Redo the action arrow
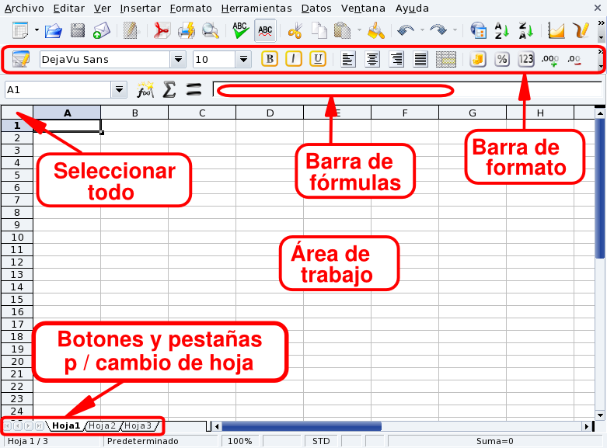Screen dimensions: 607x448 pyautogui.click(x=438, y=30)
